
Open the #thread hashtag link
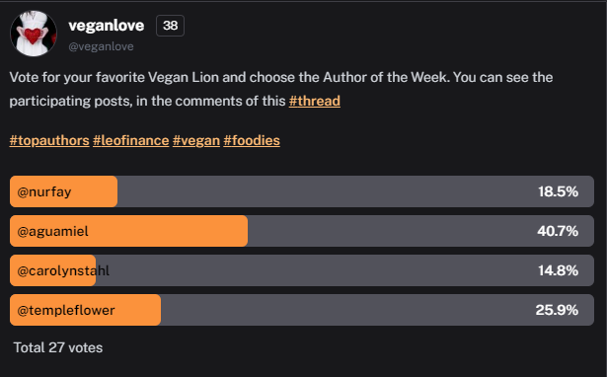pos(315,101)
